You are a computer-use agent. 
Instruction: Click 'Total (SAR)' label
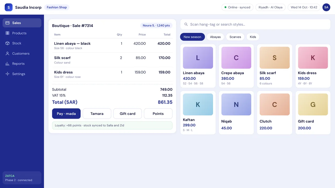[x=65, y=102]
